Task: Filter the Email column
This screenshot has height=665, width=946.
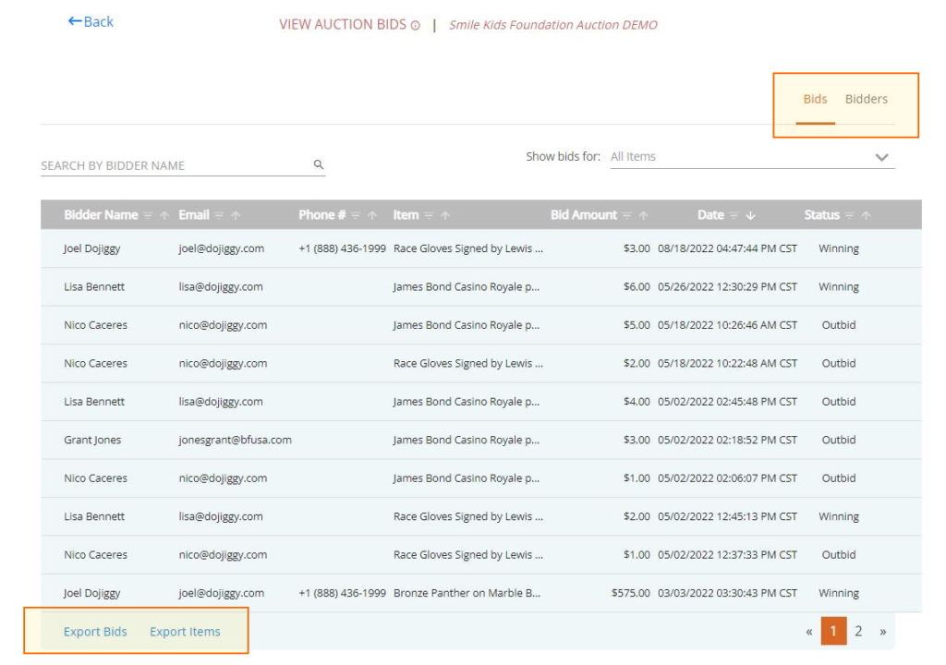Action: (219, 215)
